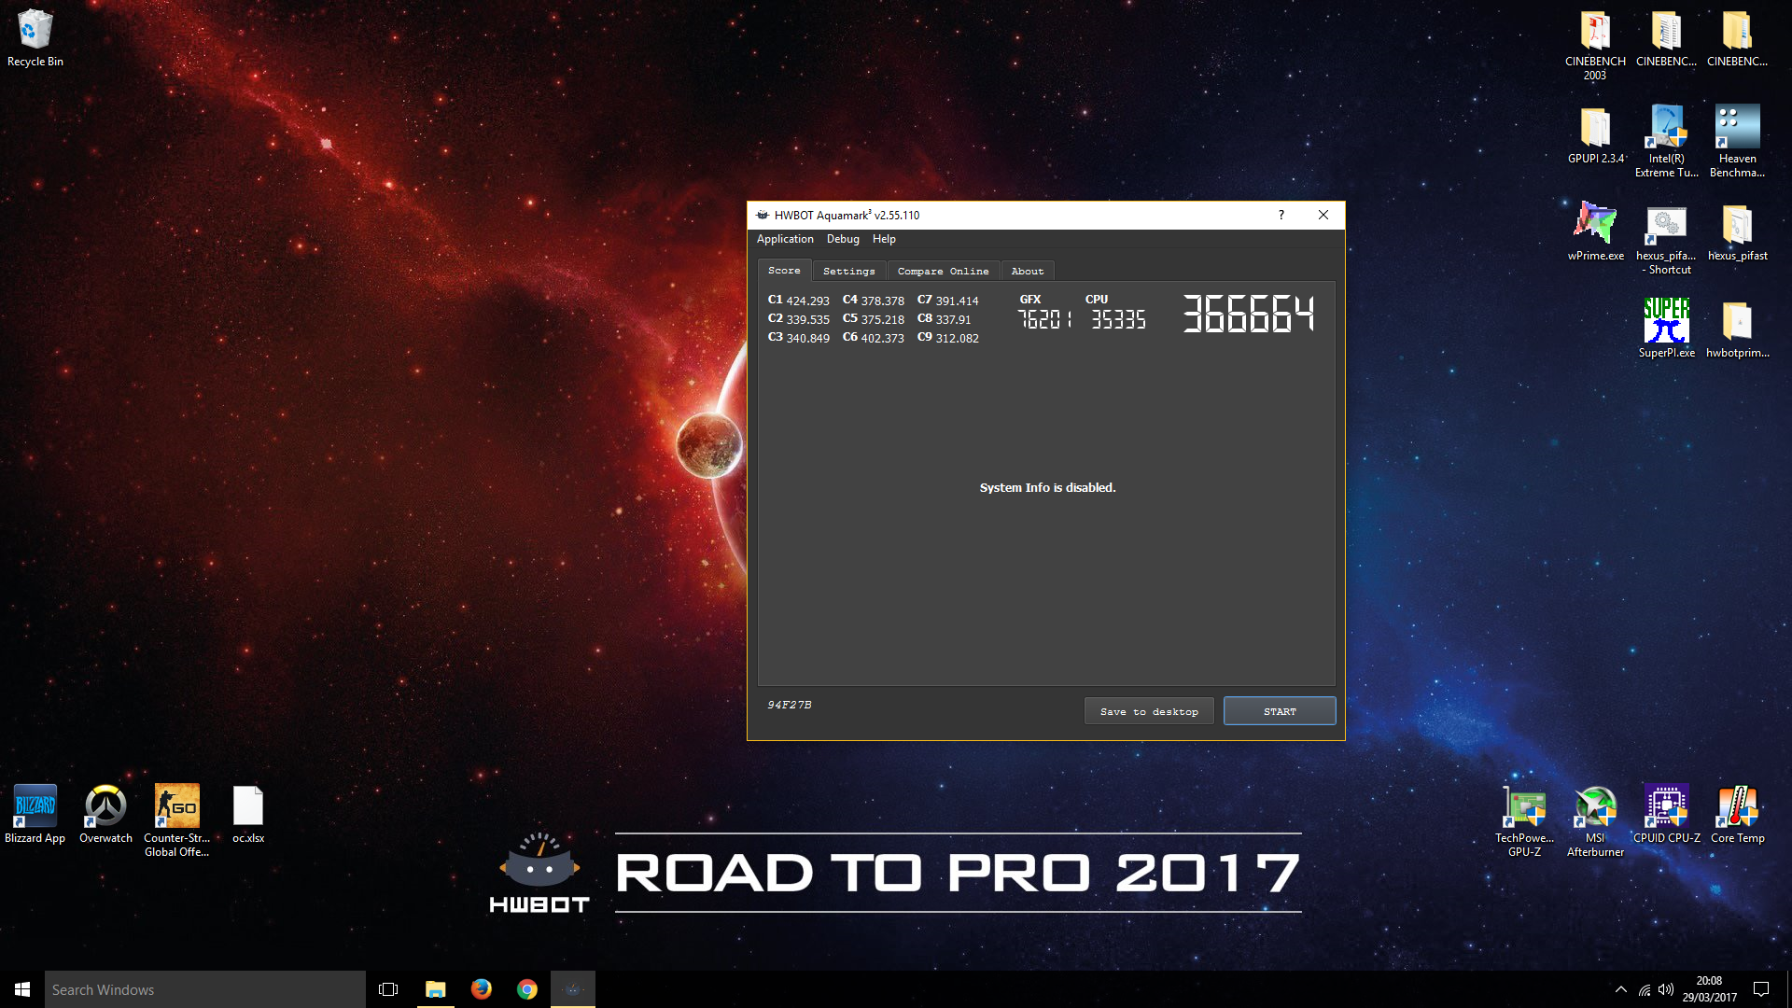Screen dimensions: 1792x1008
Task: Launch CPUID CPU-Z shortcut
Action: (1666, 815)
